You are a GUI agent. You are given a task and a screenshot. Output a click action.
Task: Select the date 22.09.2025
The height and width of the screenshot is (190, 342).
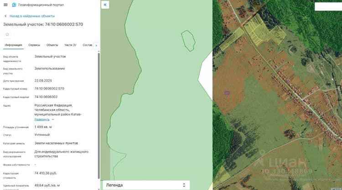point(43,80)
